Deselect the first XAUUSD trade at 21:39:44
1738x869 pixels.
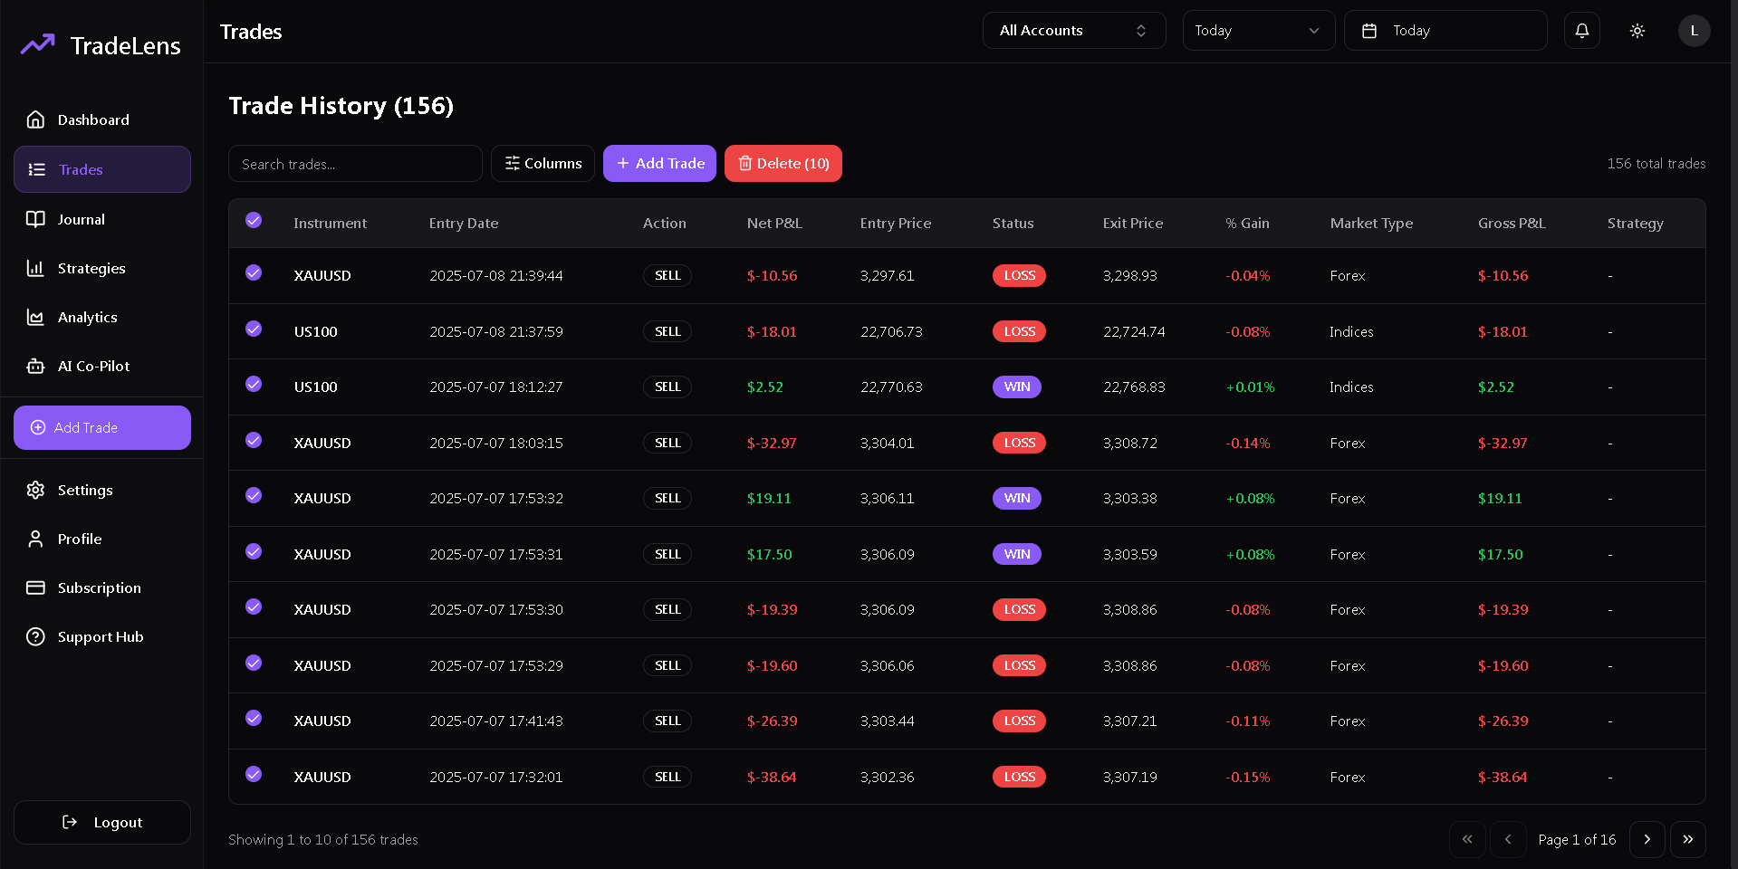[254, 272]
